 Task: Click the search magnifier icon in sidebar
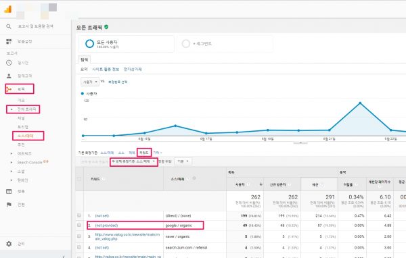click(9, 26)
